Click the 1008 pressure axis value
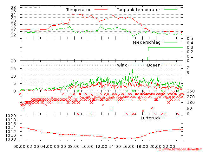203x152 pixels. (x=10, y=139)
